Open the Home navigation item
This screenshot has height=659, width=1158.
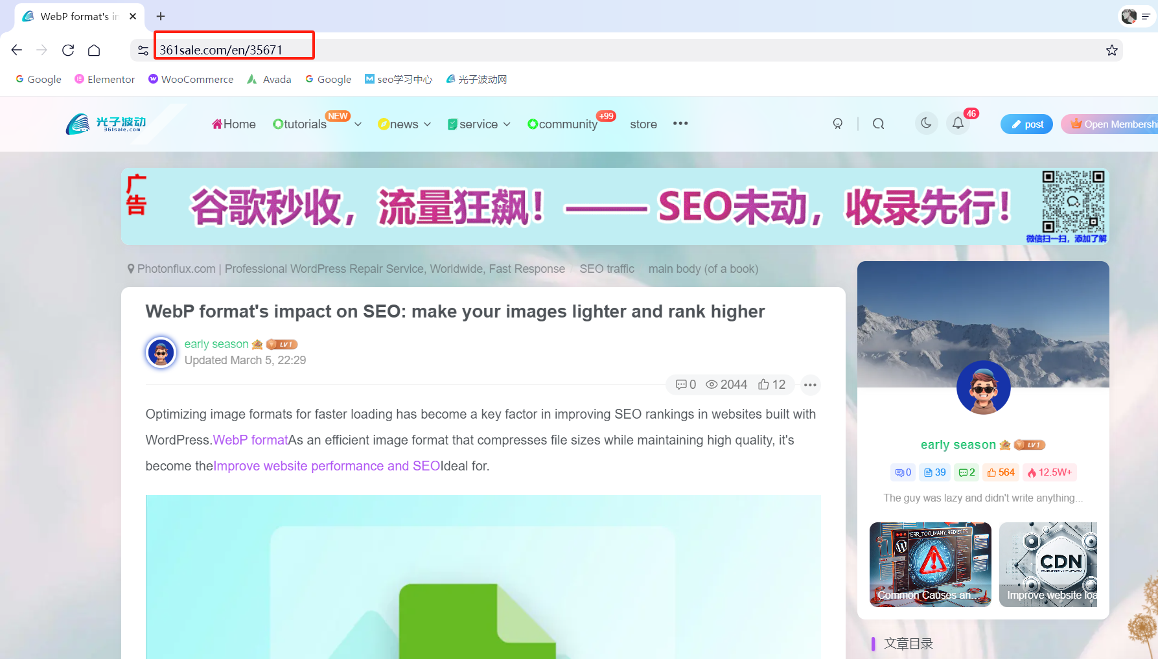point(234,124)
